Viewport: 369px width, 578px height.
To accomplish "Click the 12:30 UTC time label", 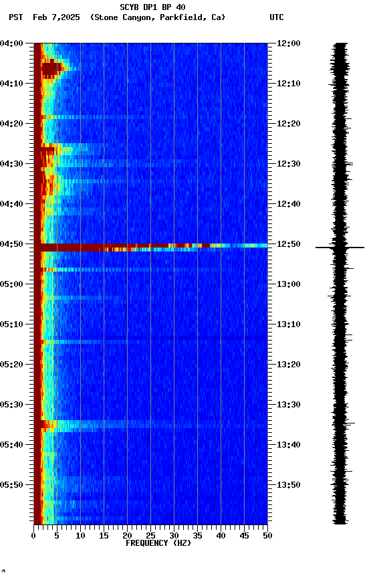I will (289, 164).
